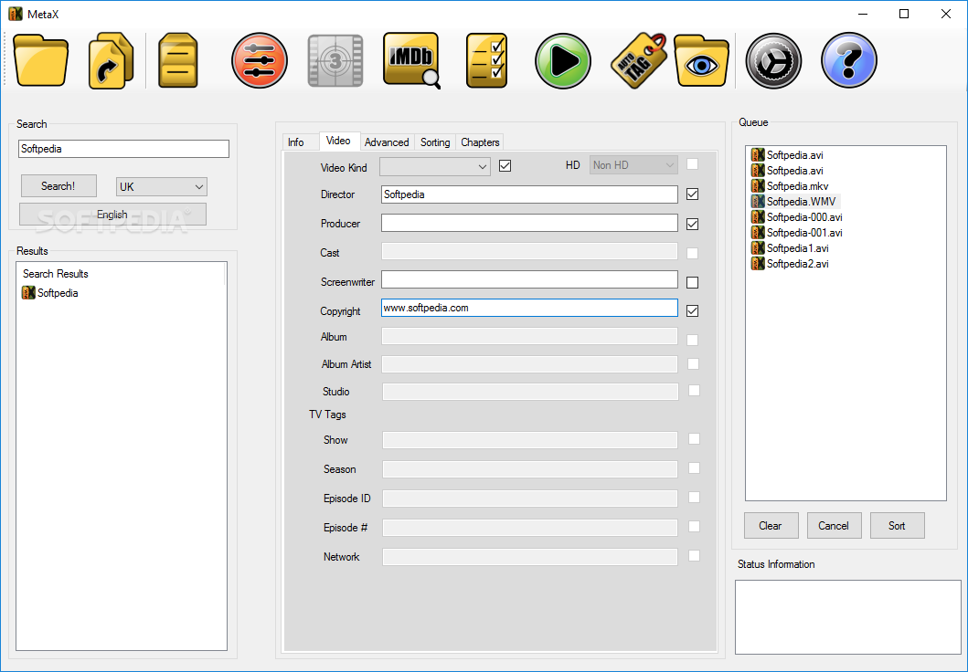
Task: Open the Non HD dropdown
Action: tap(633, 165)
